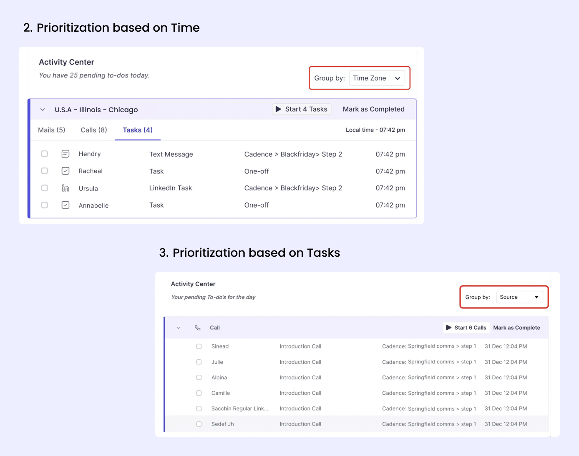Collapse the Call group with its chevron
This screenshot has width=579, height=456.
click(x=179, y=327)
